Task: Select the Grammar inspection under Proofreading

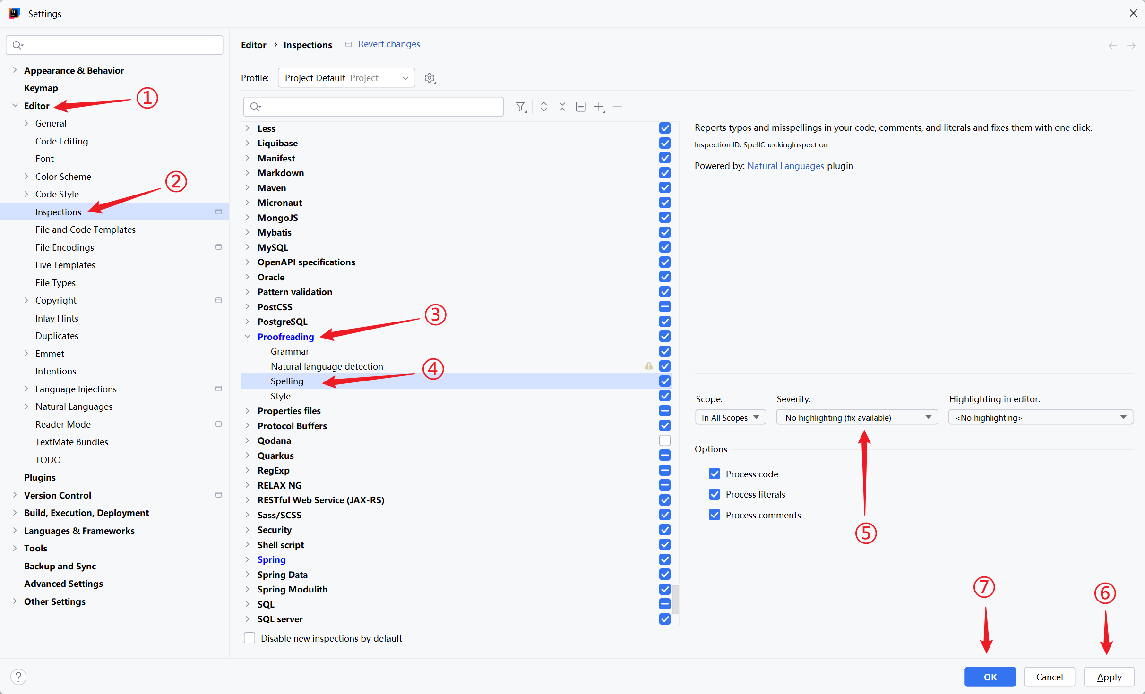Action: tap(289, 351)
